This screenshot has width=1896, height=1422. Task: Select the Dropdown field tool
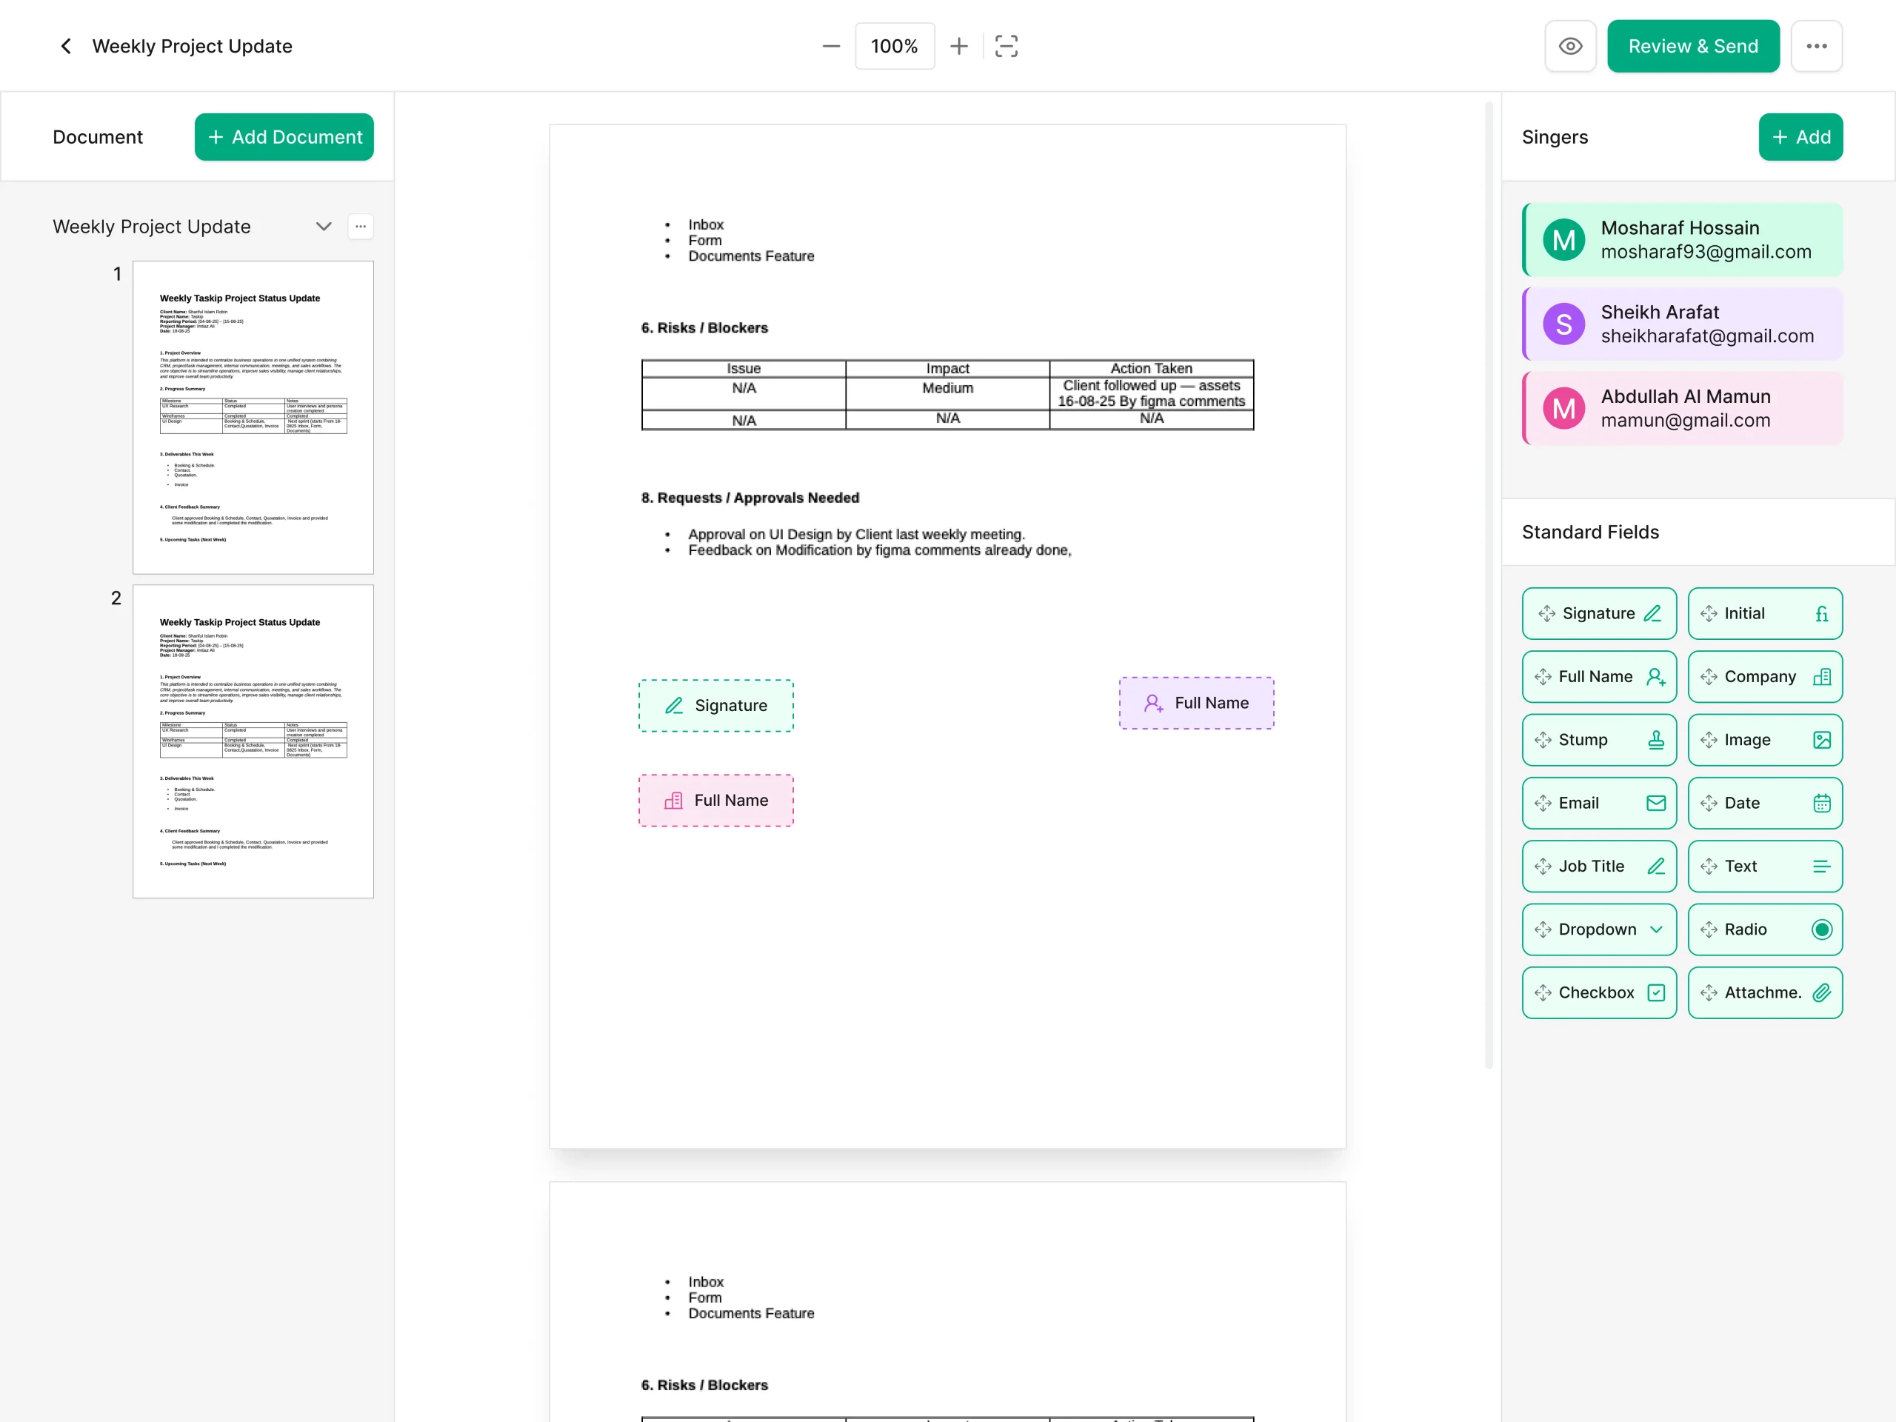click(1598, 929)
